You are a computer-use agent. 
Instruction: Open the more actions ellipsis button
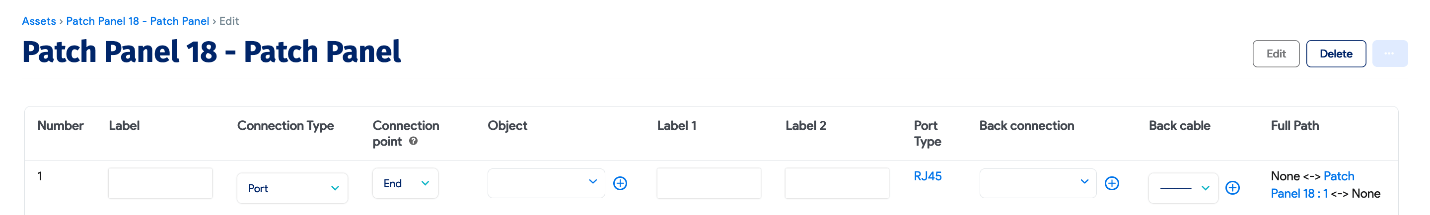pyautogui.click(x=1389, y=54)
